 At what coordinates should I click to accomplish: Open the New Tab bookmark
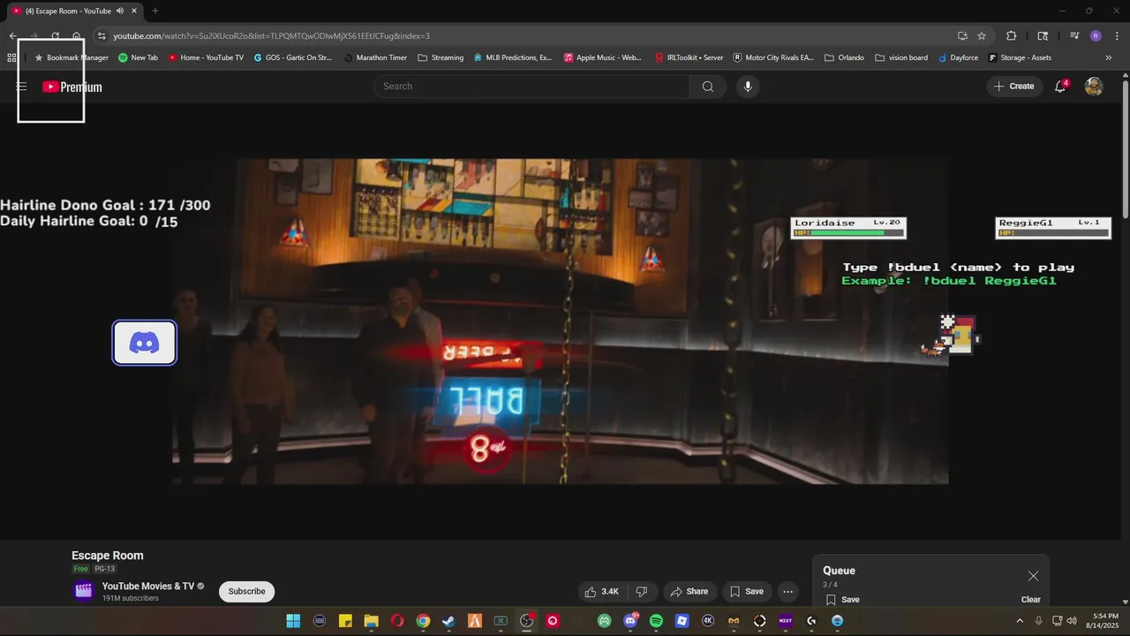(138, 57)
